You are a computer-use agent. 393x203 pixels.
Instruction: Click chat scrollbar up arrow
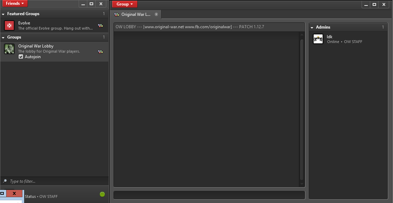pos(302,35)
